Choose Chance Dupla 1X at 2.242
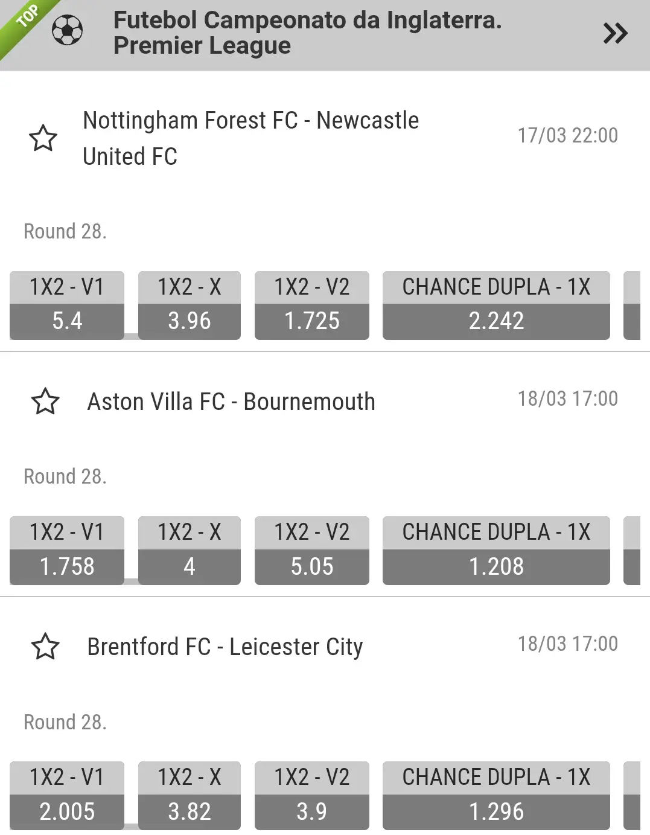Screen dimensions: 650x835 [496, 306]
